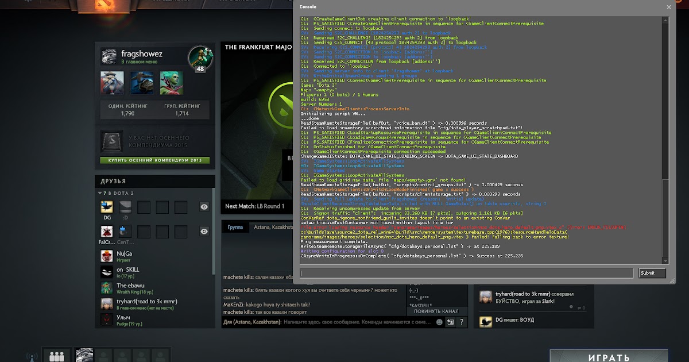This screenshot has width=689, height=362.
Task: Click the Покинуть канал button
Action: pos(436,311)
